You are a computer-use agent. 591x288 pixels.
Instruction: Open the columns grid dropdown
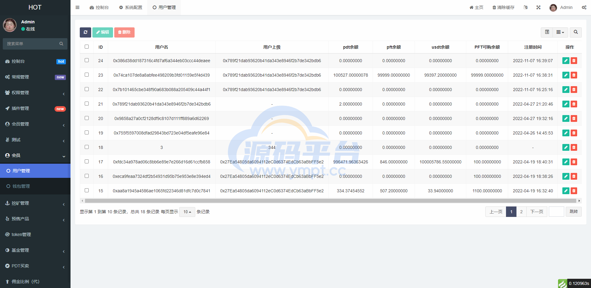560,32
